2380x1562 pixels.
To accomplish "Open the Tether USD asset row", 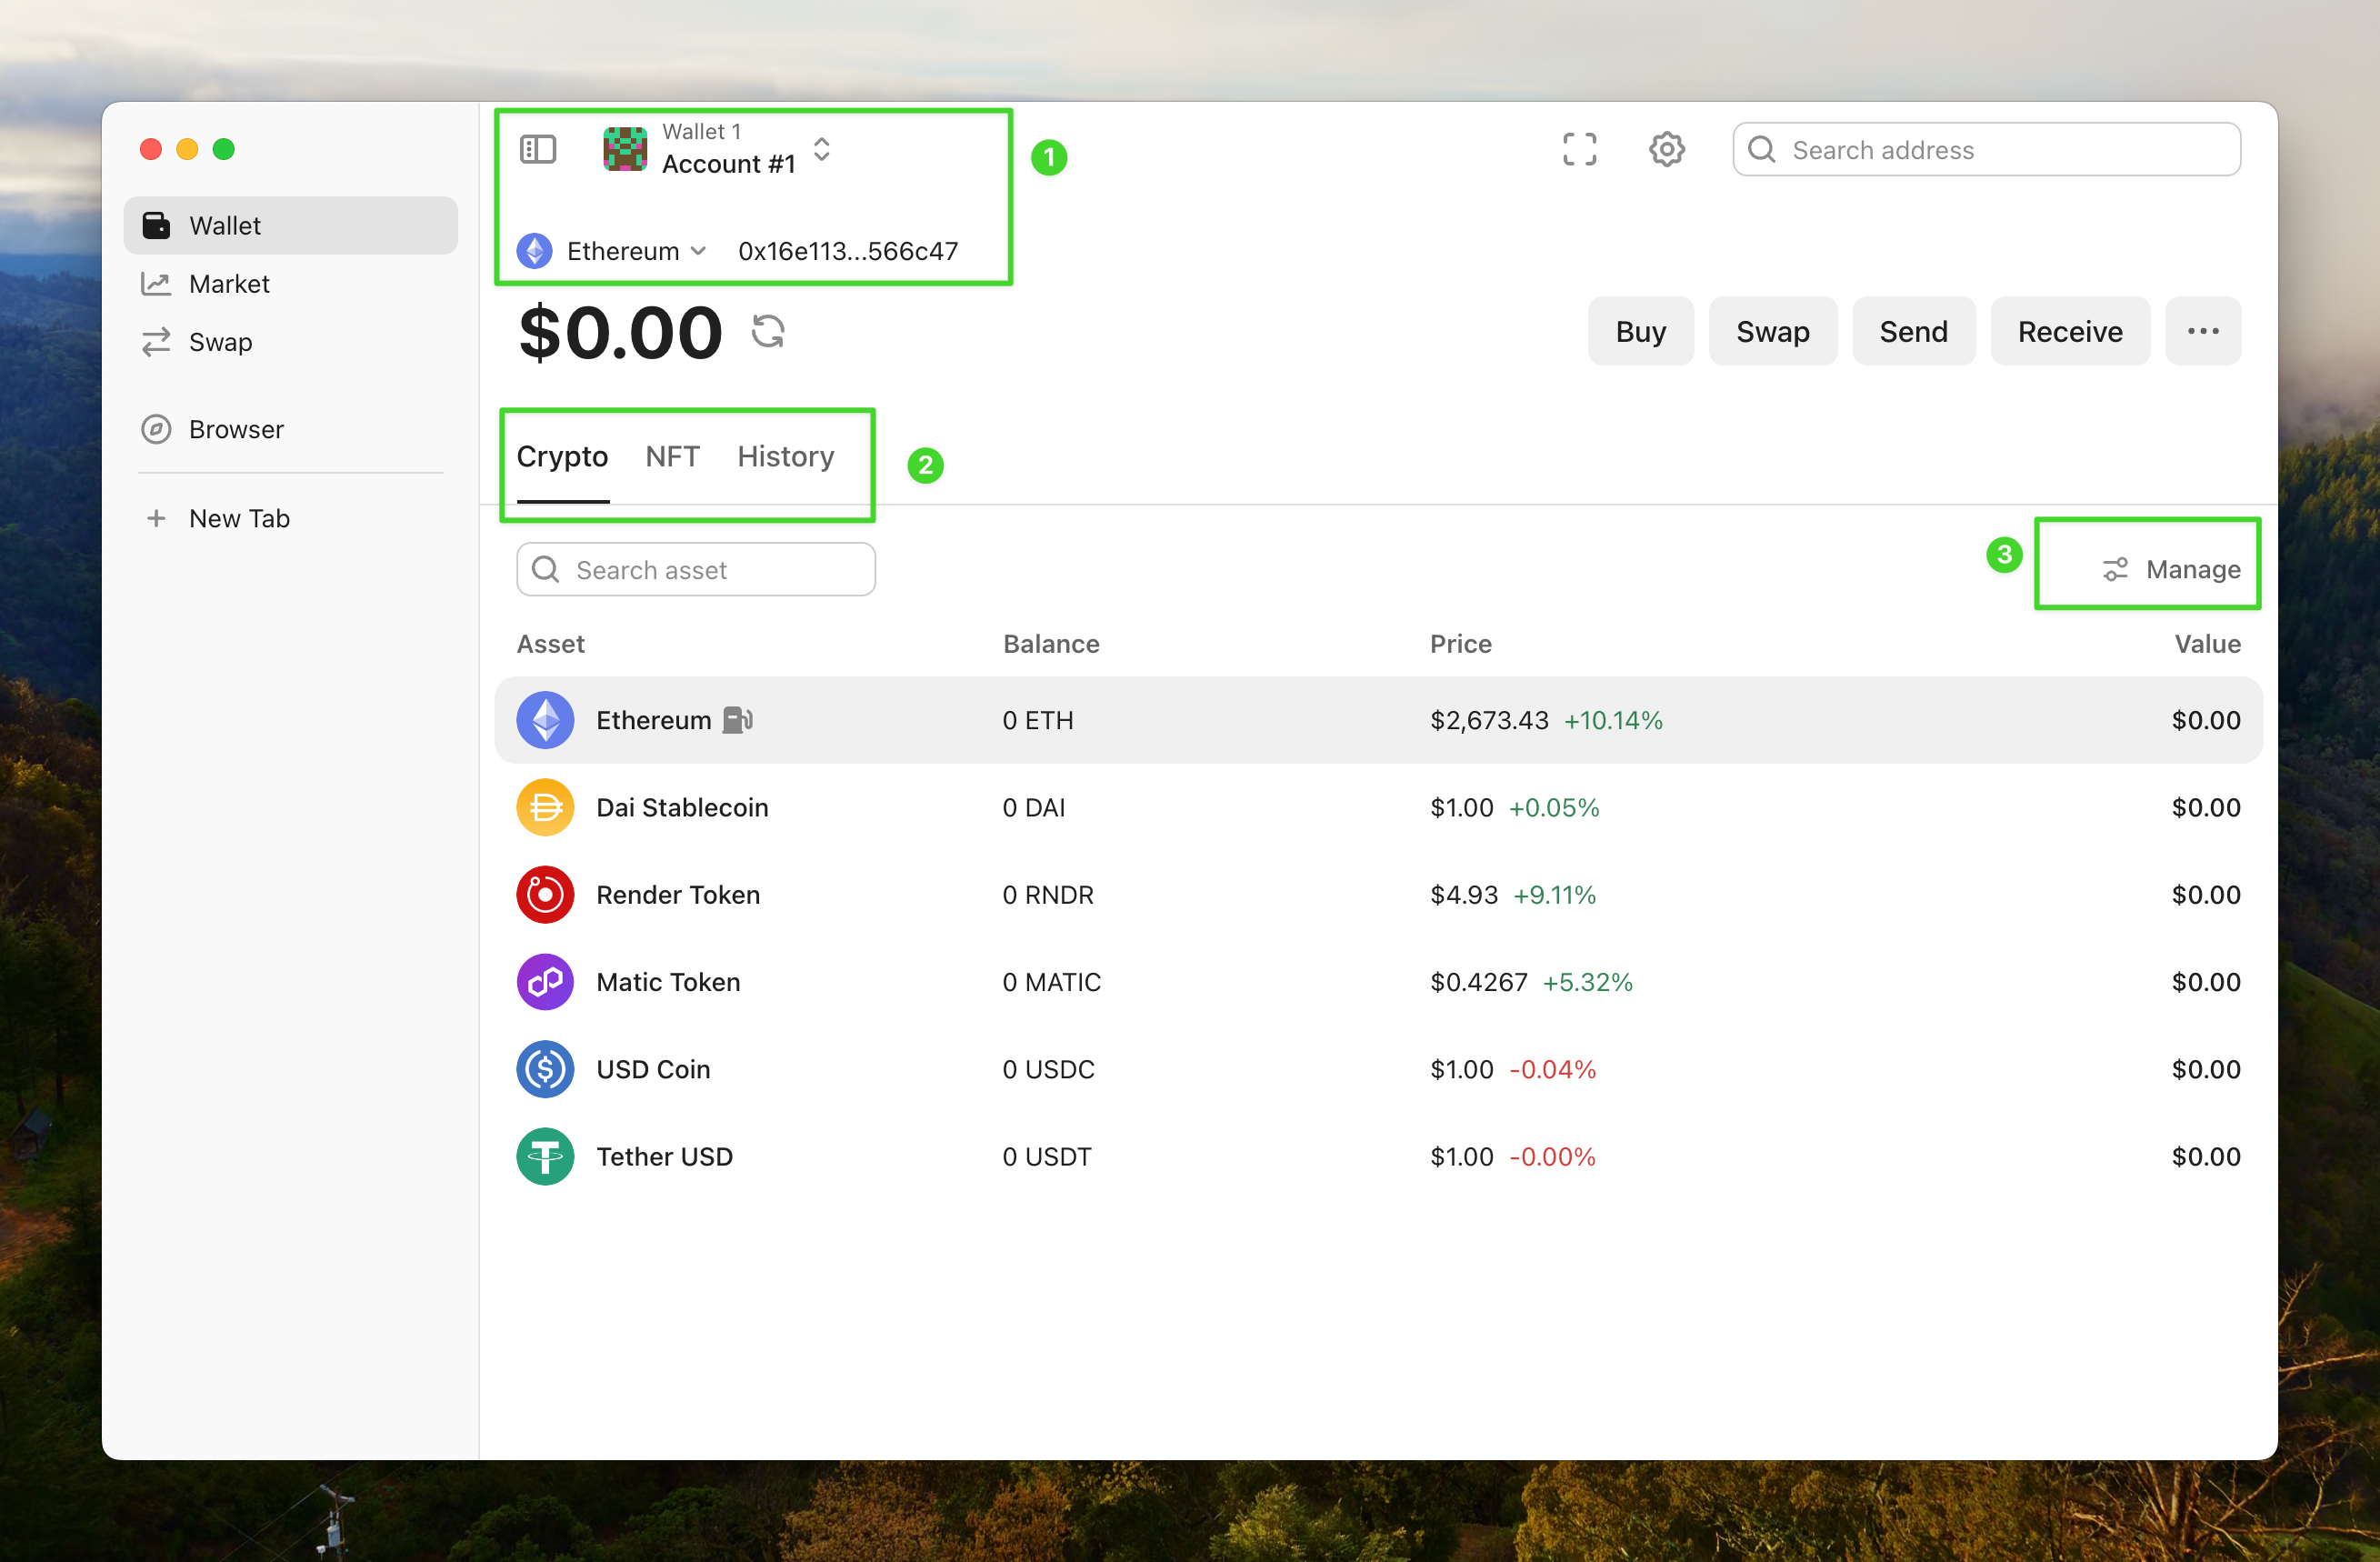I will pos(1378,1157).
